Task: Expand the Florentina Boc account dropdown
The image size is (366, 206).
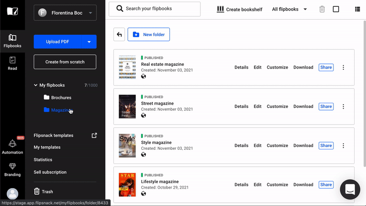Action: [65, 13]
